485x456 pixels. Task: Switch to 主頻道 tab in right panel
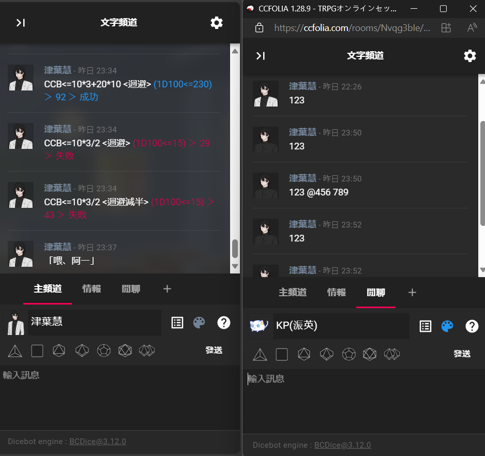tap(293, 292)
